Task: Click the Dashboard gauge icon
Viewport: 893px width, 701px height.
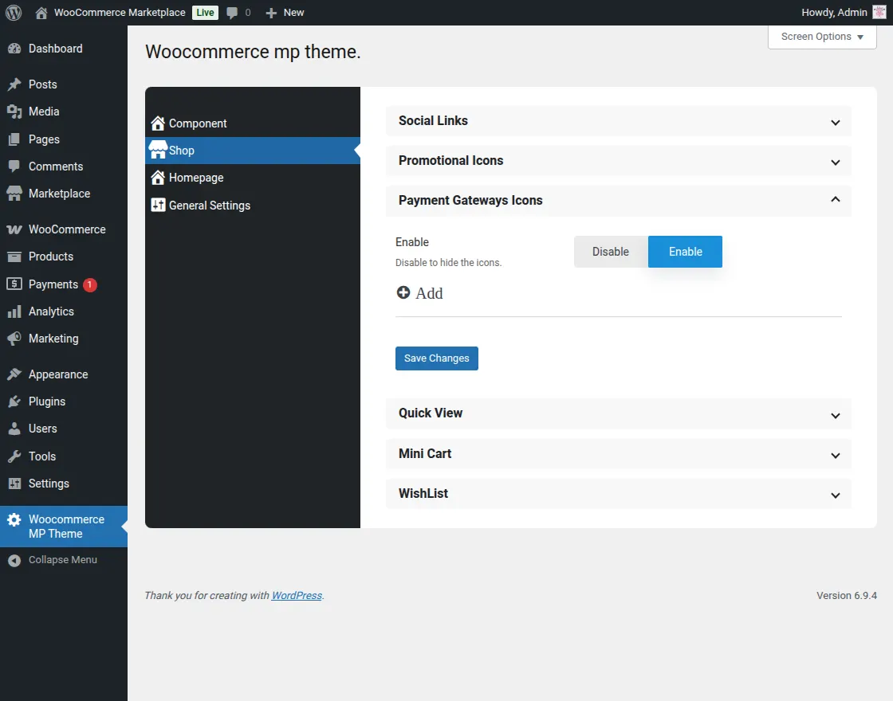Action: (14, 49)
